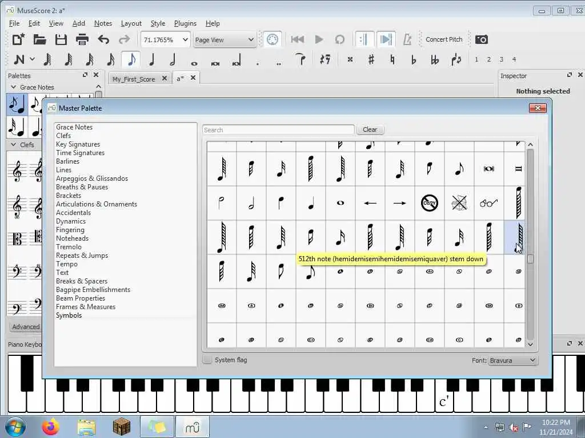The width and height of the screenshot is (585, 438).
Task: Open the Plugins menu
Action: (x=185, y=23)
